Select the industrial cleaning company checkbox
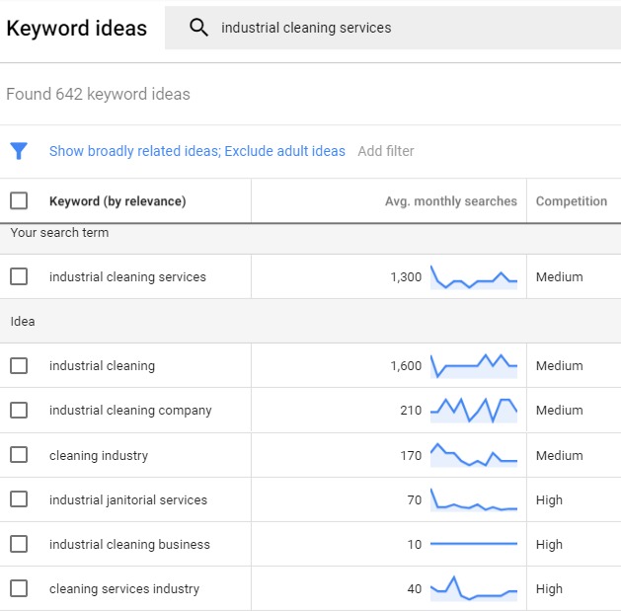621x611 pixels. pos(19,411)
